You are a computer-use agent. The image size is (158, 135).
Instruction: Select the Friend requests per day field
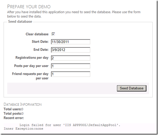(x=71, y=74)
